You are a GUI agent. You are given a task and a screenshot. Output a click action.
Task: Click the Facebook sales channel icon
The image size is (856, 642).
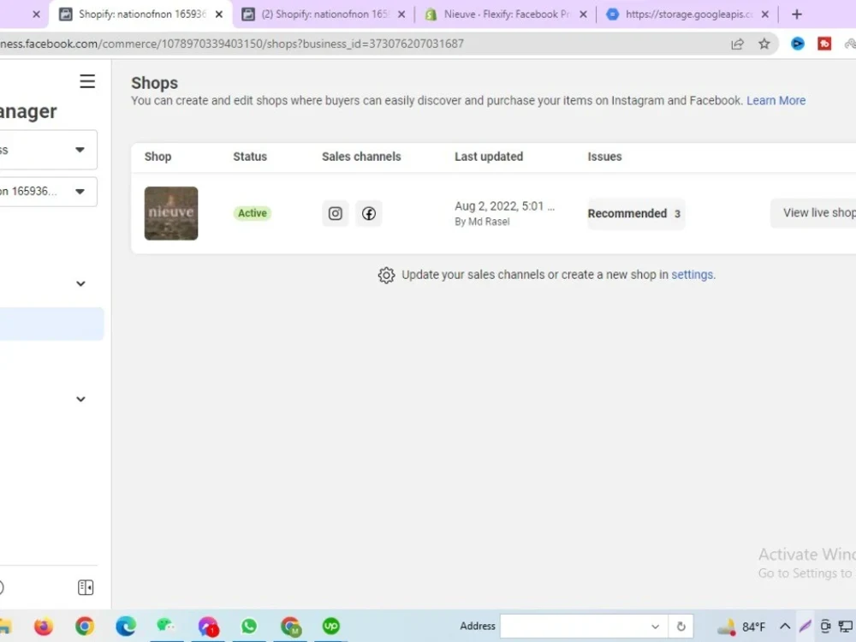pos(368,213)
